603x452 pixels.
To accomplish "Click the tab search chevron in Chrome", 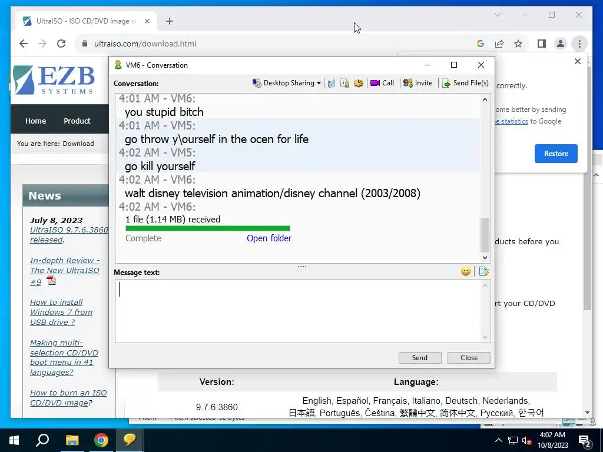I will click(497, 15).
